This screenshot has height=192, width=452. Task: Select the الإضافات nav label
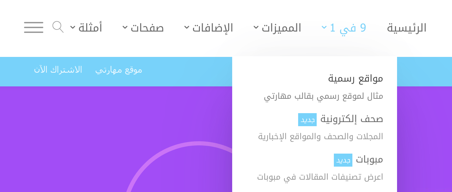coord(213,28)
